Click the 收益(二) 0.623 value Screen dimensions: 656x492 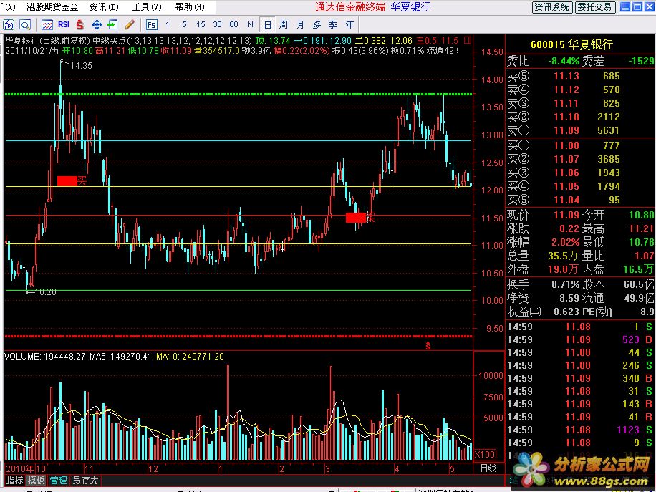pyautogui.click(x=567, y=312)
